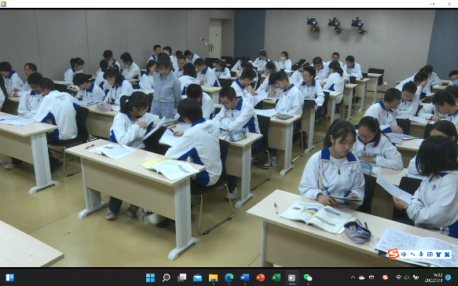The image size is (458, 286).
Task: Open the Sogou skin shirt icon
Action: 438,255
